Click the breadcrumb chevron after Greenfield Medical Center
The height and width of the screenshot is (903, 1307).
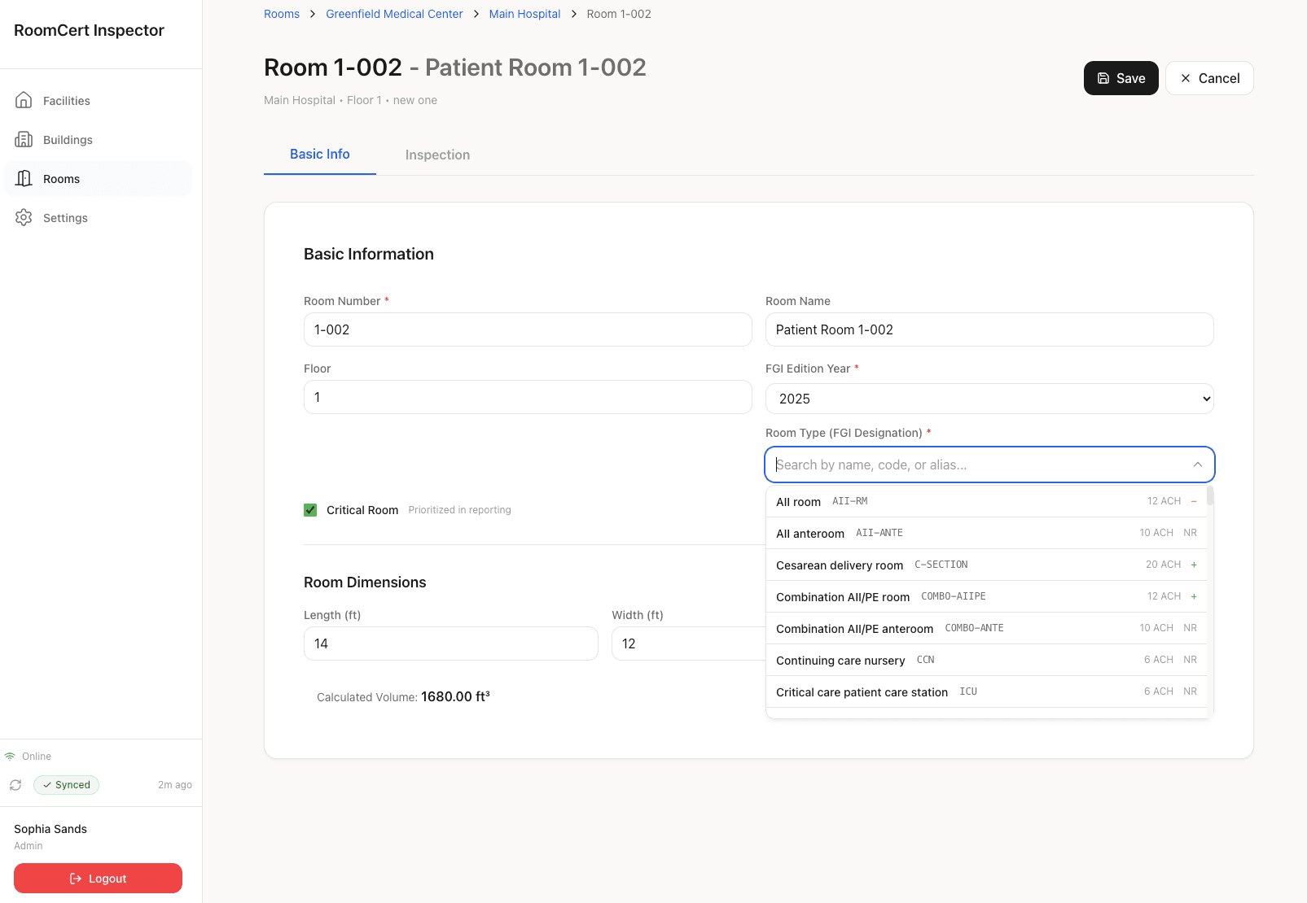tap(476, 14)
